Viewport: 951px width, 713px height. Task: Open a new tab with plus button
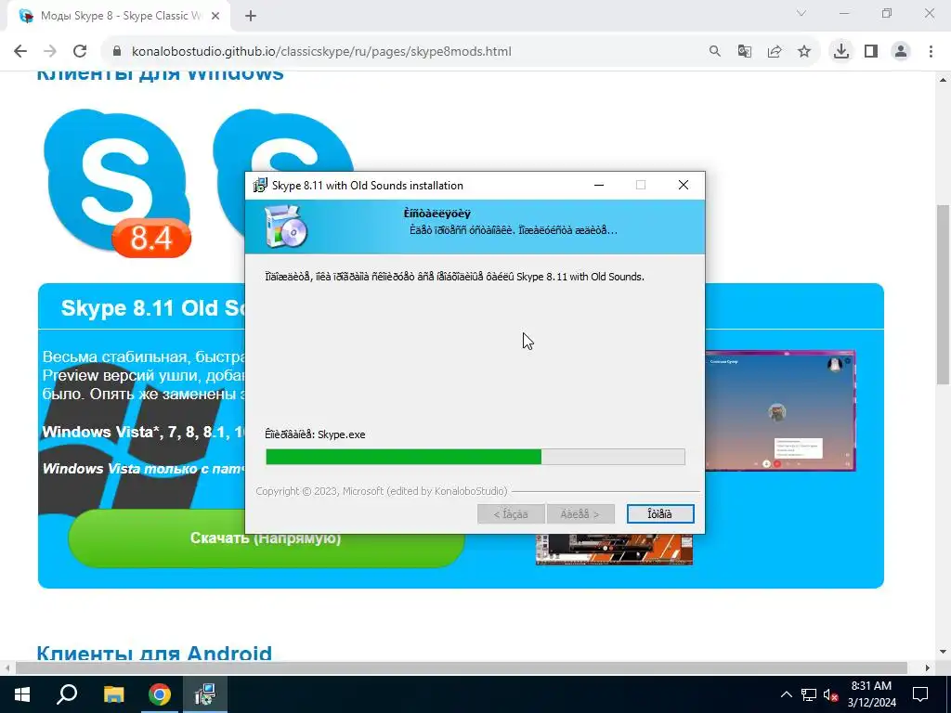coord(251,17)
